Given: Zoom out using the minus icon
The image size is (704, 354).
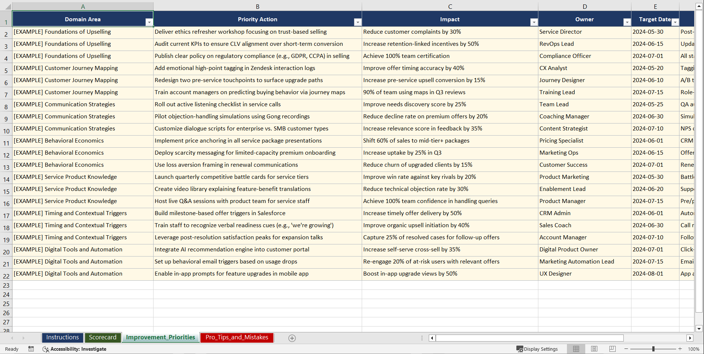Looking at the screenshot, I should pyautogui.click(x=626, y=349).
